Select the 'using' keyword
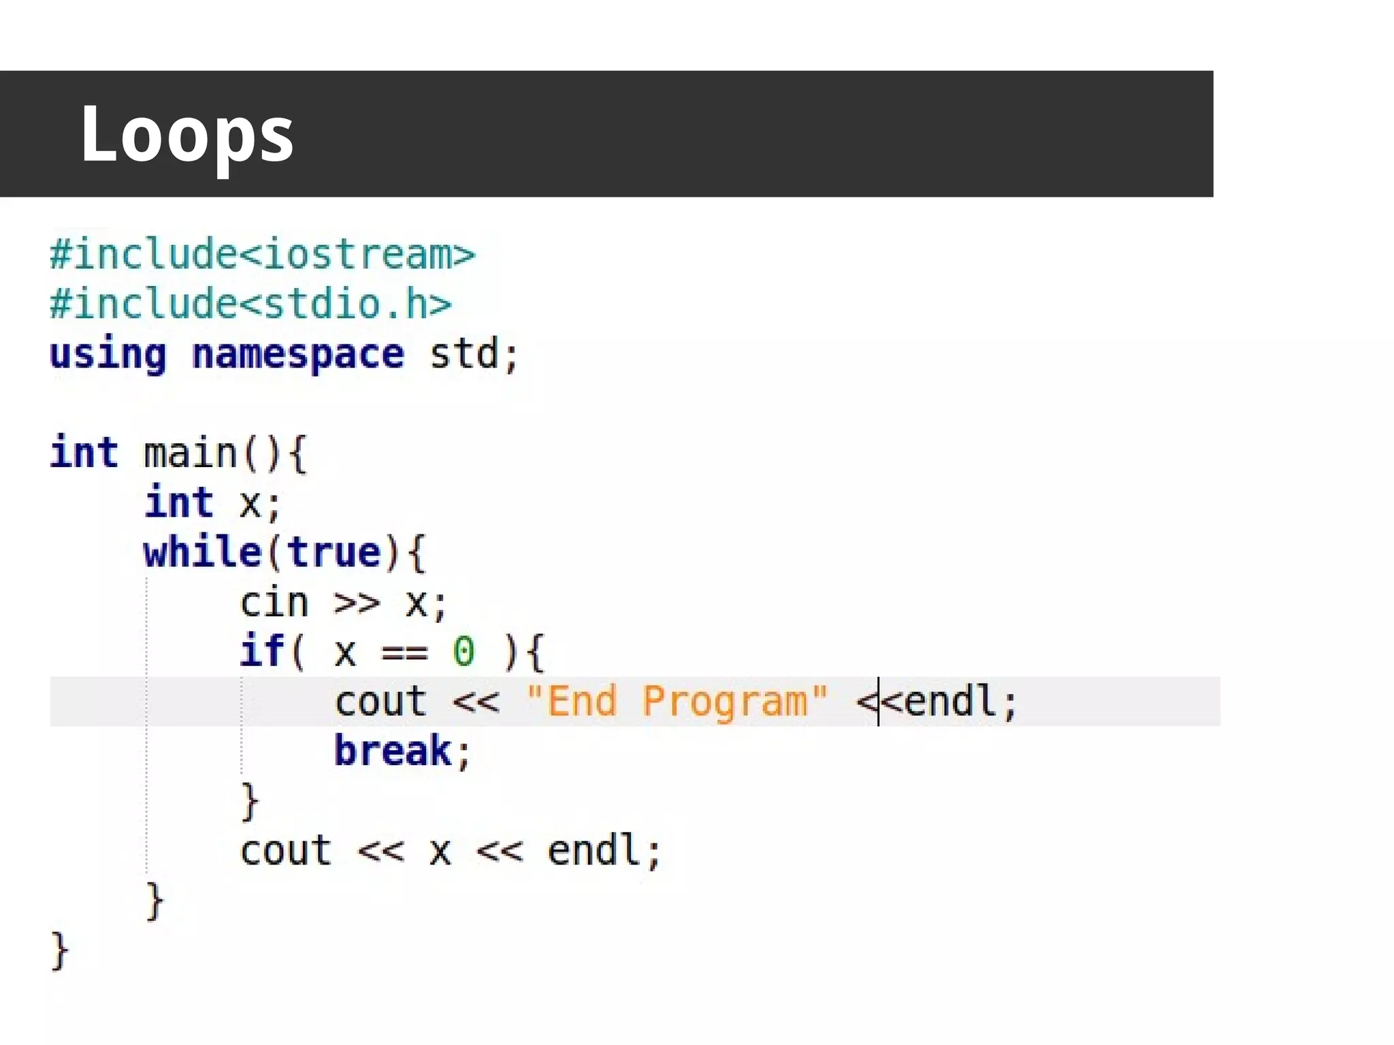1394x1045 pixels. [x=108, y=355]
